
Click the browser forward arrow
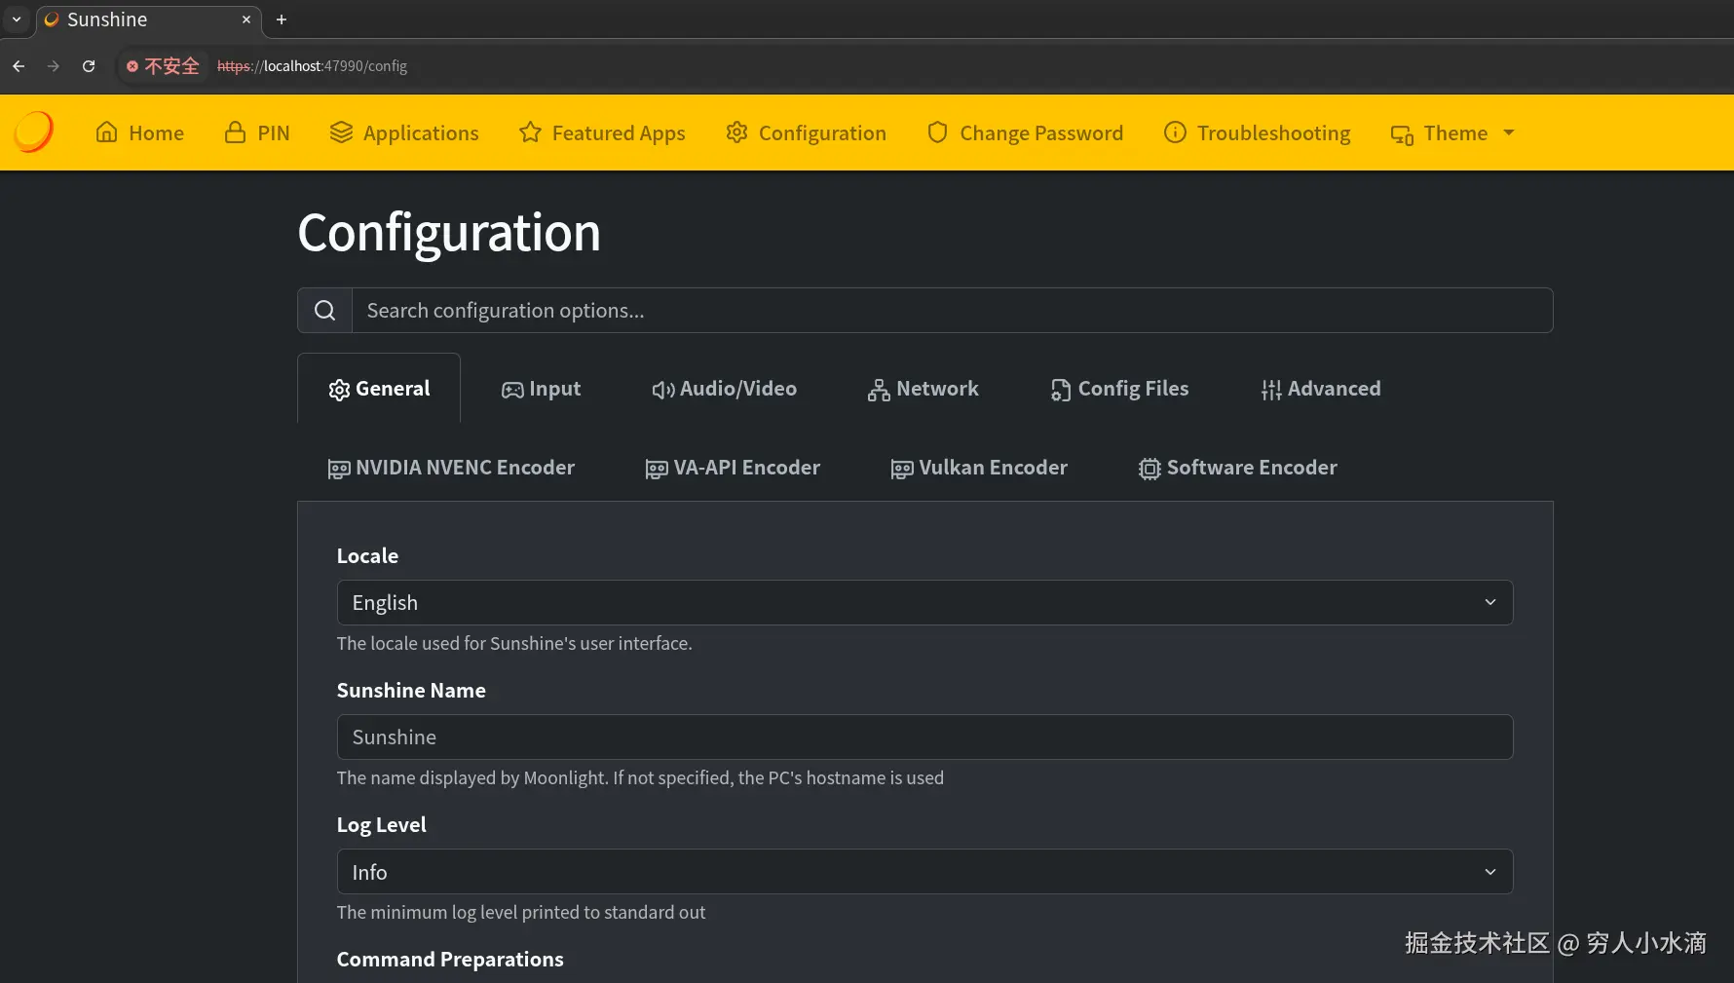(54, 66)
